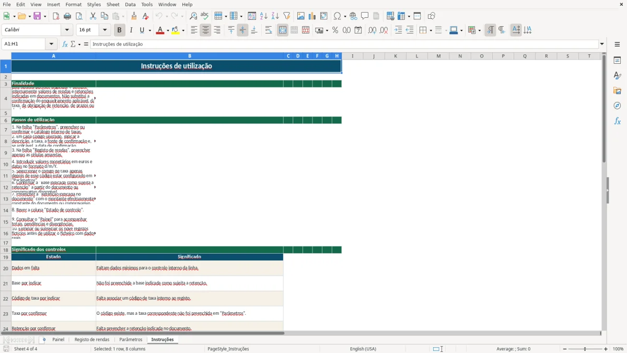This screenshot has width=627, height=353.
Task: Cut the selected cells
Action: pos(93,16)
